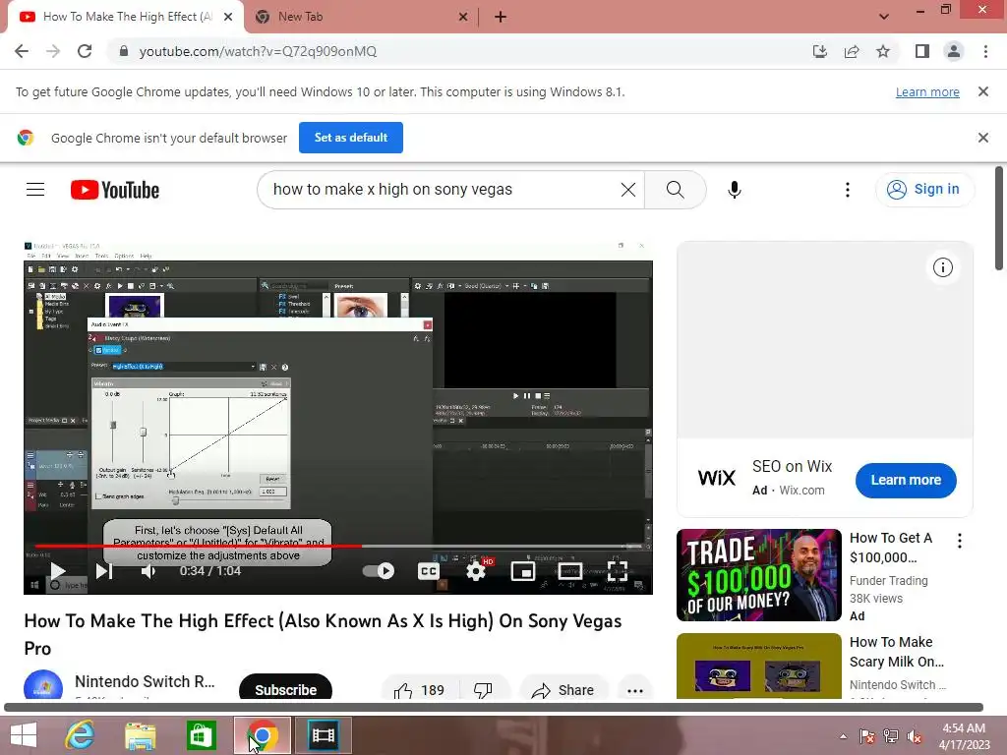Dislike the video
Screen dimensions: 1007x755
[x=483, y=690]
